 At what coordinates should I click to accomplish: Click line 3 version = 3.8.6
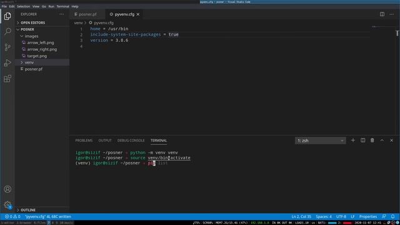(109, 40)
